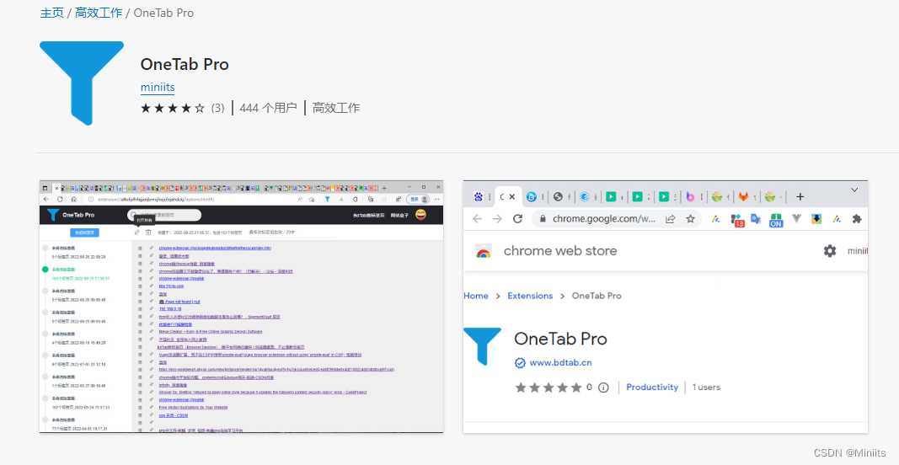Open the 主页 breadcrumb link
This screenshot has width=899, height=465.
[x=51, y=13]
